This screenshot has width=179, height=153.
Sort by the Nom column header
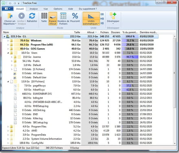pos(6,32)
